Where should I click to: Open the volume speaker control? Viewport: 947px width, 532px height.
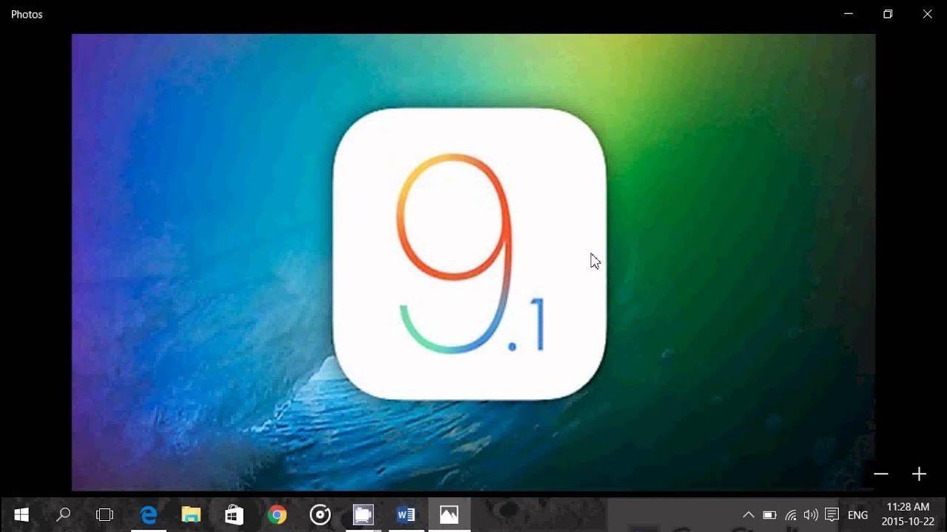[811, 515]
